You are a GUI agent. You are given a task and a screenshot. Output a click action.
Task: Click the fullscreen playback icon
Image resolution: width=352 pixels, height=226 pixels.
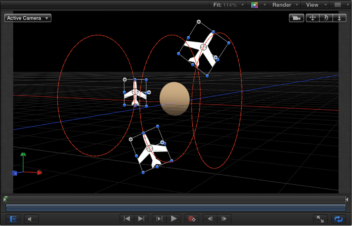pyautogui.click(x=320, y=219)
